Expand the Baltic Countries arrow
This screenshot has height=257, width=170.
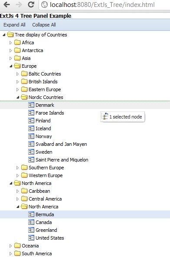[x=17, y=74]
